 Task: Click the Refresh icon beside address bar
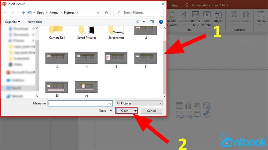107,13
